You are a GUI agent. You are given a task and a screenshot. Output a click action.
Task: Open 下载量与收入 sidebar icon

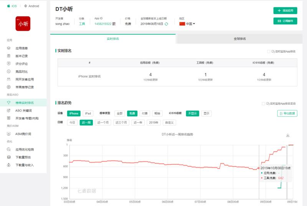coord(8,165)
